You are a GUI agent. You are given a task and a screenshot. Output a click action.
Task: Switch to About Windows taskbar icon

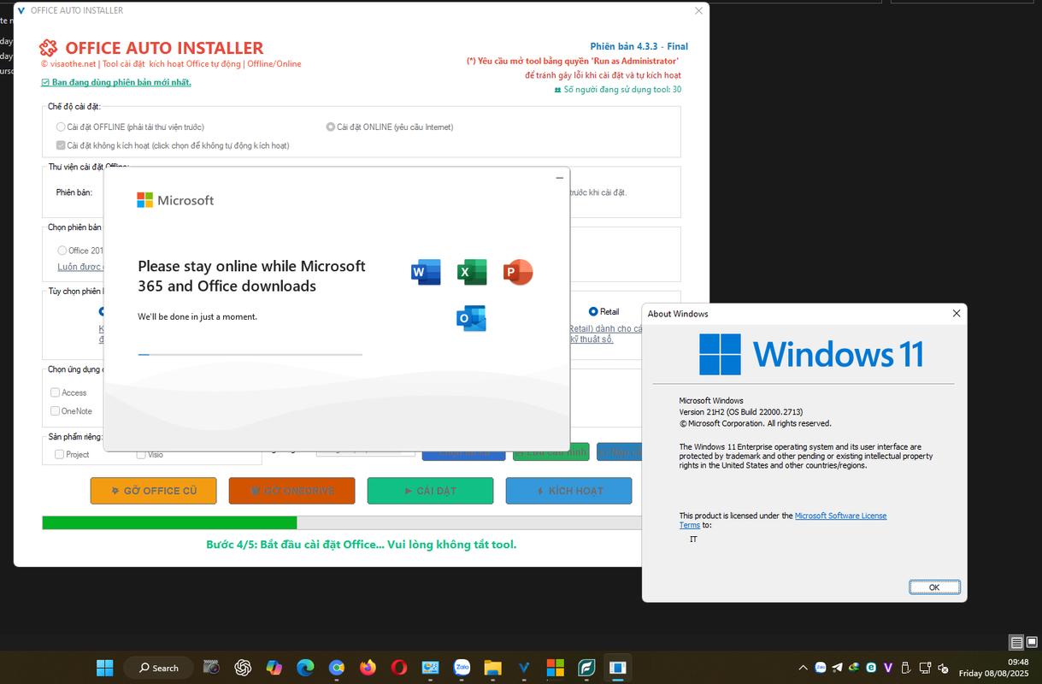(x=618, y=668)
